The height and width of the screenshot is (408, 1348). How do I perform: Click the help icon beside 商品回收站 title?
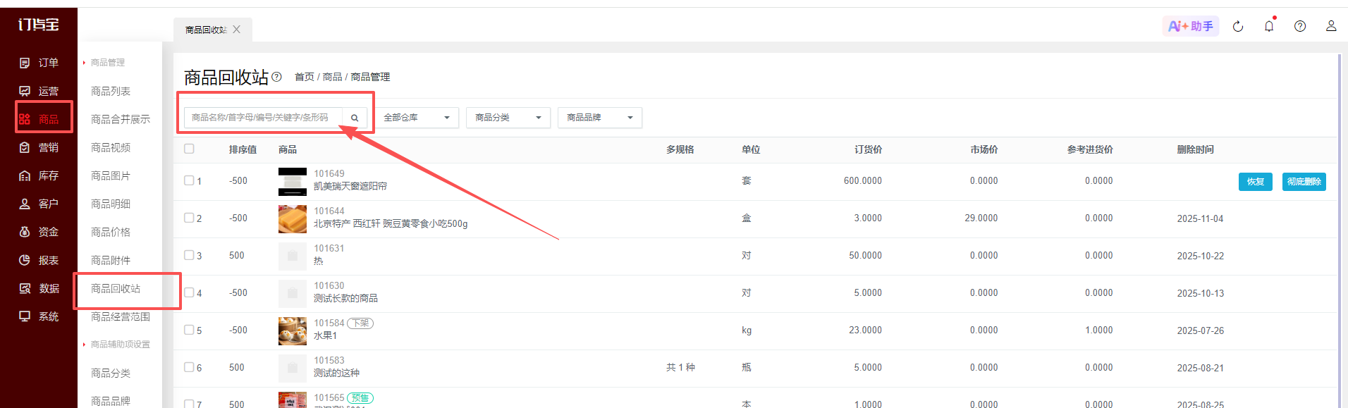coord(276,77)
